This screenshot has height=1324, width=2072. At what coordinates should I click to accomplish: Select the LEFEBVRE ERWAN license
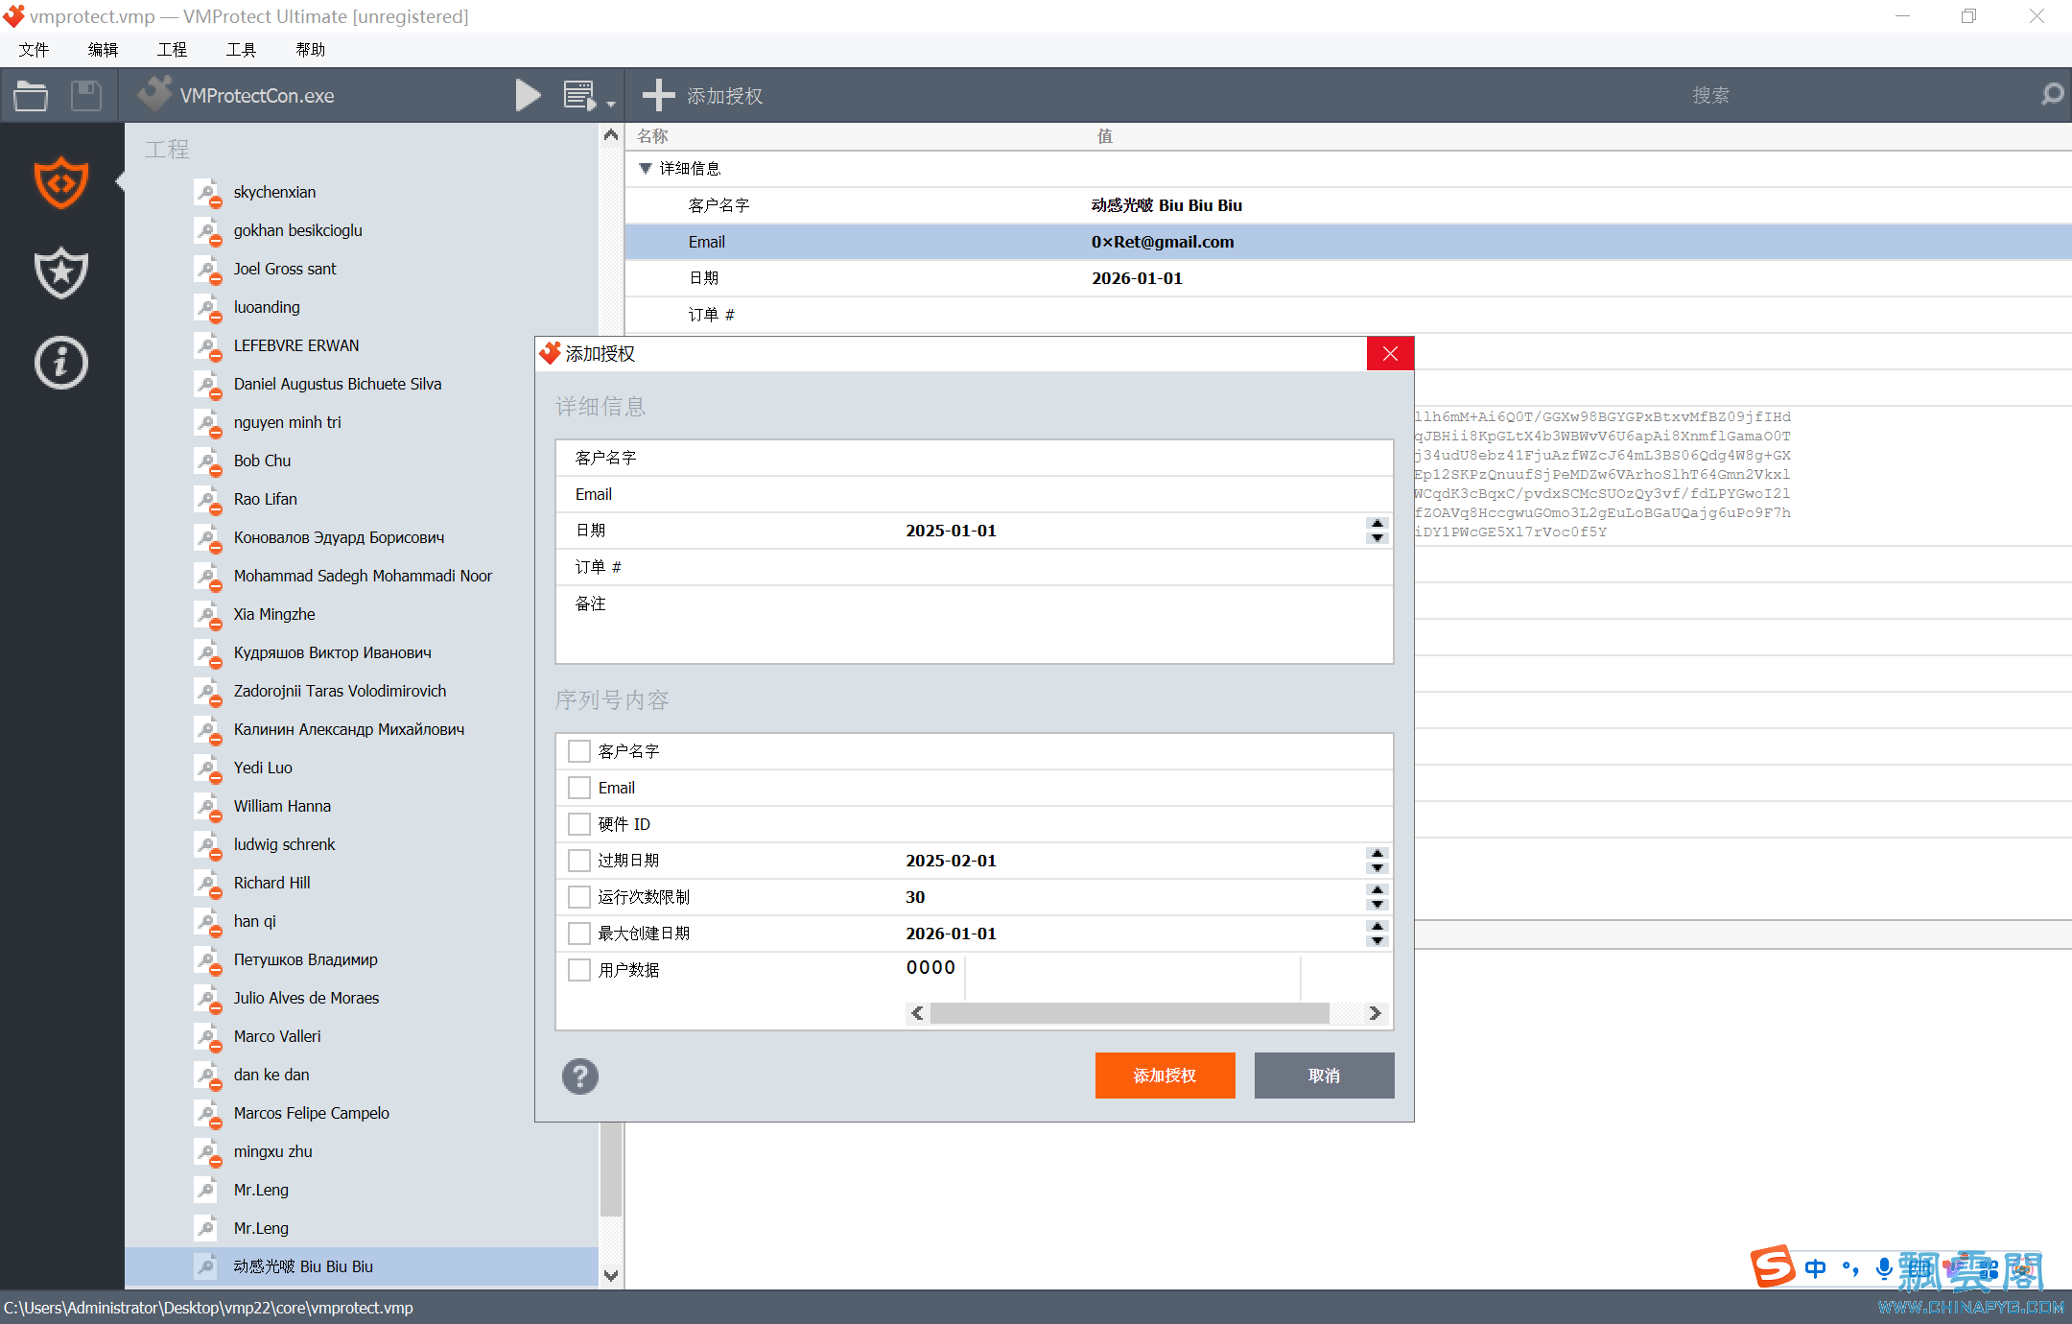tap(296, 345)
